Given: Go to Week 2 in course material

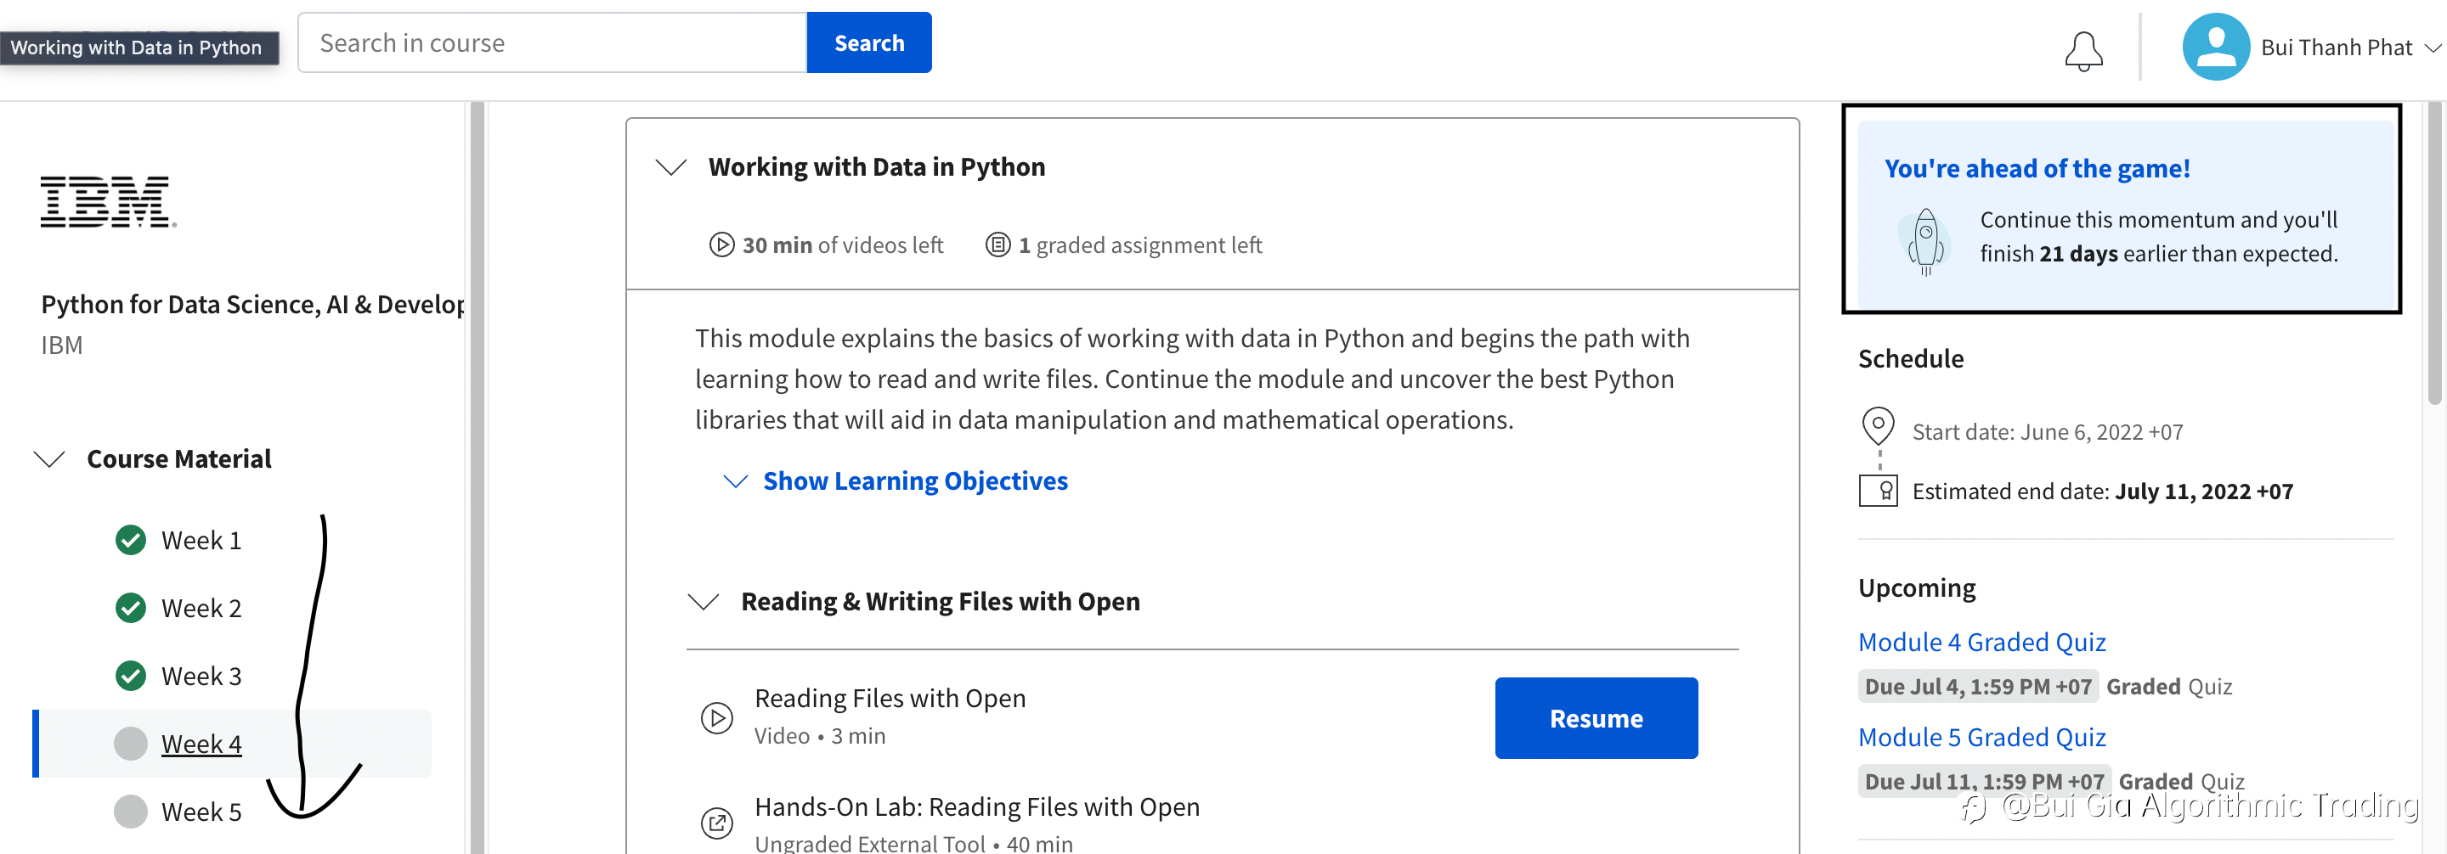Looking at the screenshot, I should 201,608.
